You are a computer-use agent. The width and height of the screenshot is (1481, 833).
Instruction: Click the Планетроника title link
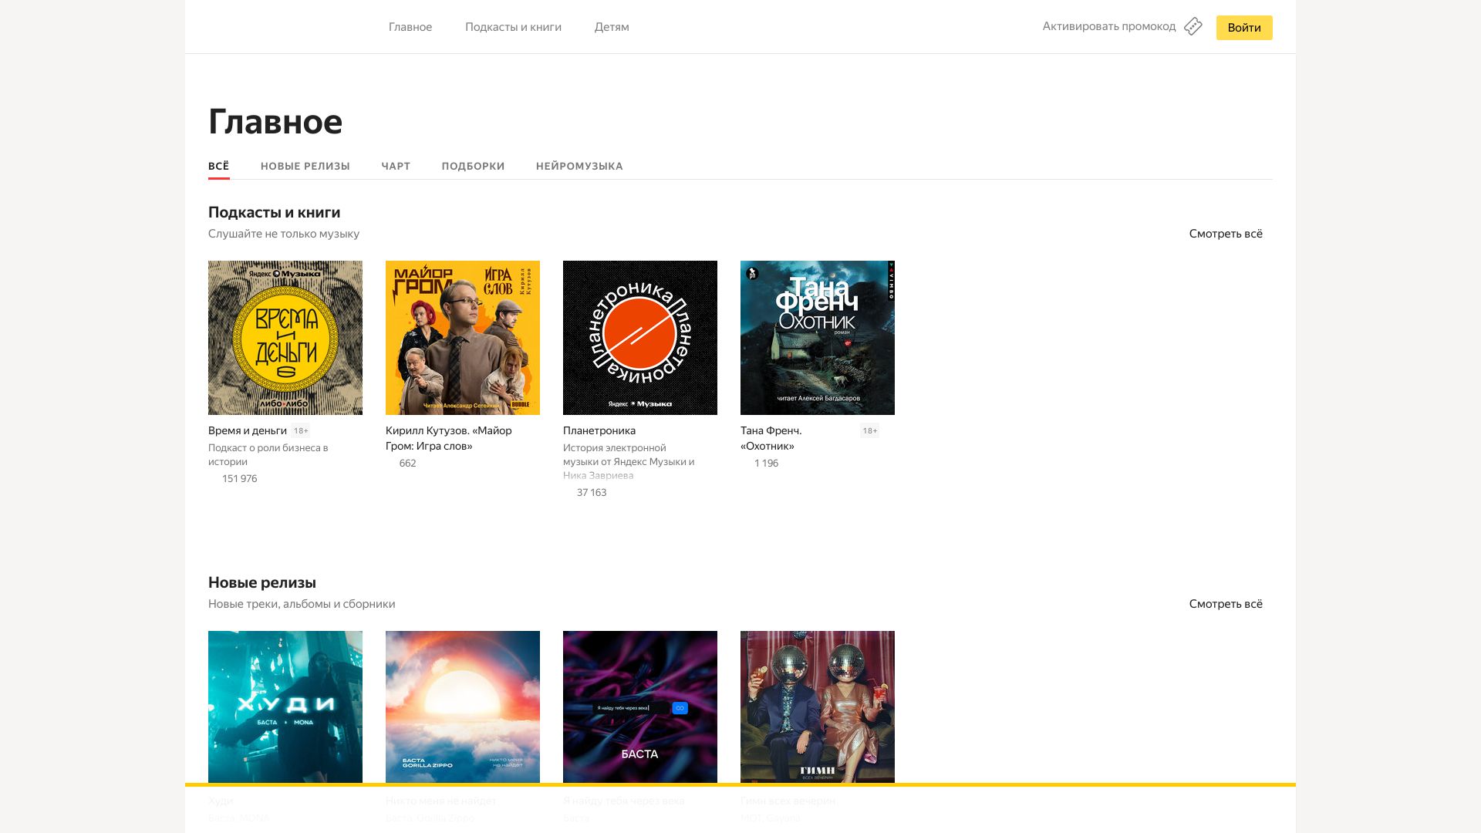(599, 430)
